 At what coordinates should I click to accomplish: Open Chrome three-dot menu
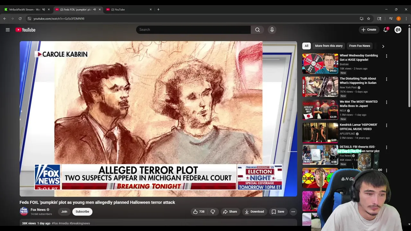click(406, 19)
